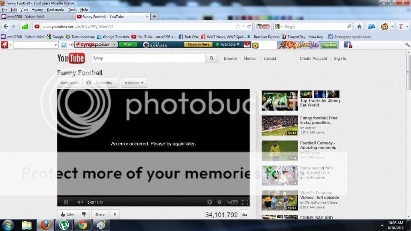Click the Watch Later clock icon
411x231 pixels.
(219, 202)
